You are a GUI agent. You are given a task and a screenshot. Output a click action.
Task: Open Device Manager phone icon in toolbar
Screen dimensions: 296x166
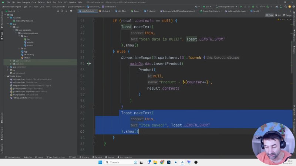coord(280,7)
